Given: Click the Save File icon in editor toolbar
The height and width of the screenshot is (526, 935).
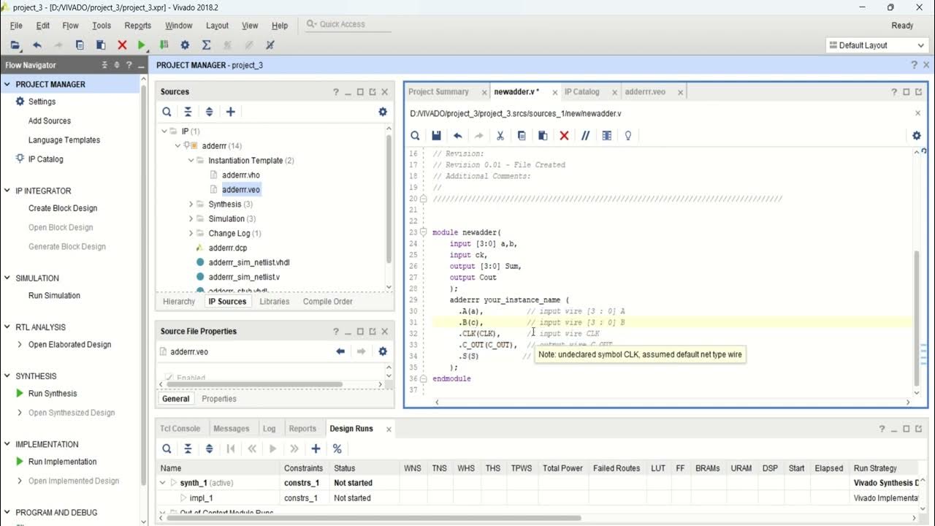Looking at the screenshot, I should click(436, 136).
